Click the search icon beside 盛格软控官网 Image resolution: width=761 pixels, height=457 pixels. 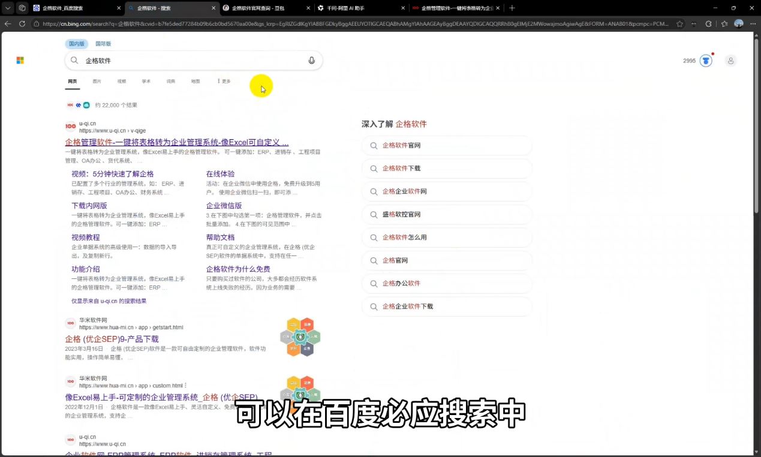[x=374, y=215]
